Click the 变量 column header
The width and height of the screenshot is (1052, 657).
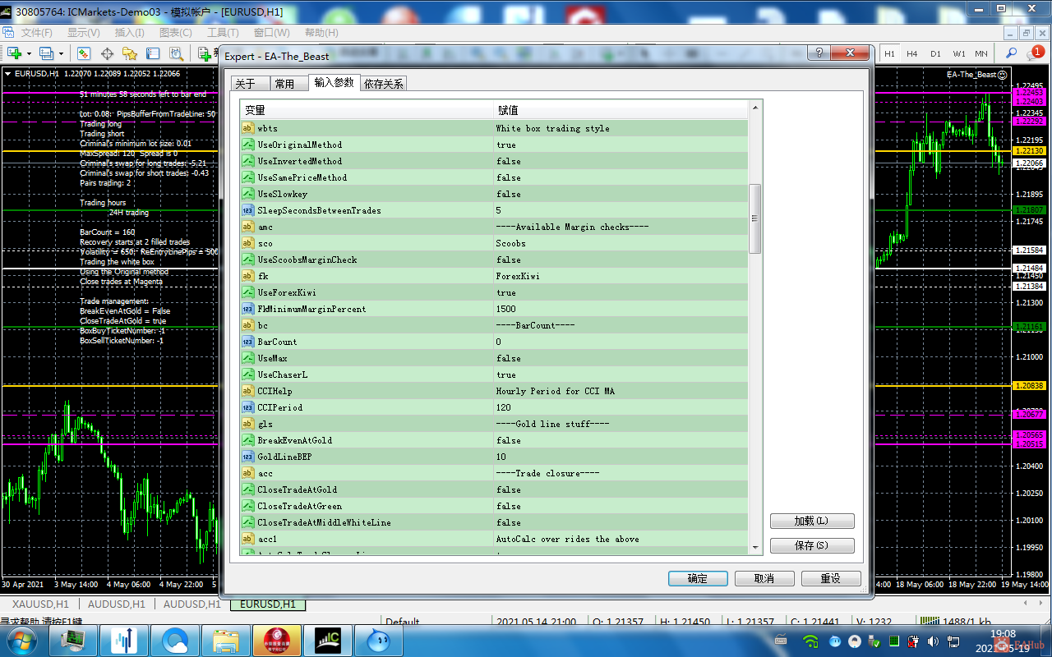pos(367,110)
